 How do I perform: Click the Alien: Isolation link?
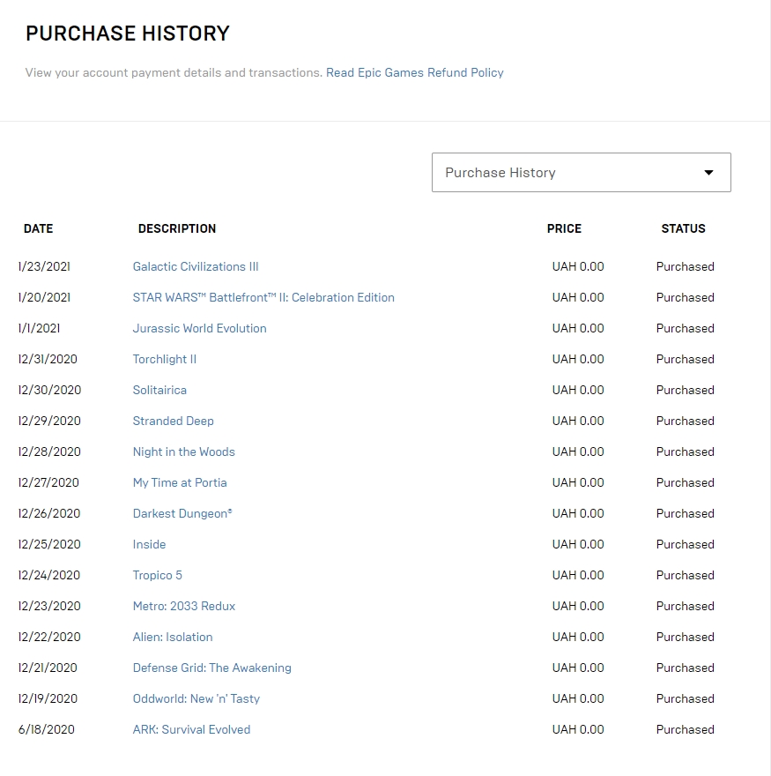coord(173,637)
